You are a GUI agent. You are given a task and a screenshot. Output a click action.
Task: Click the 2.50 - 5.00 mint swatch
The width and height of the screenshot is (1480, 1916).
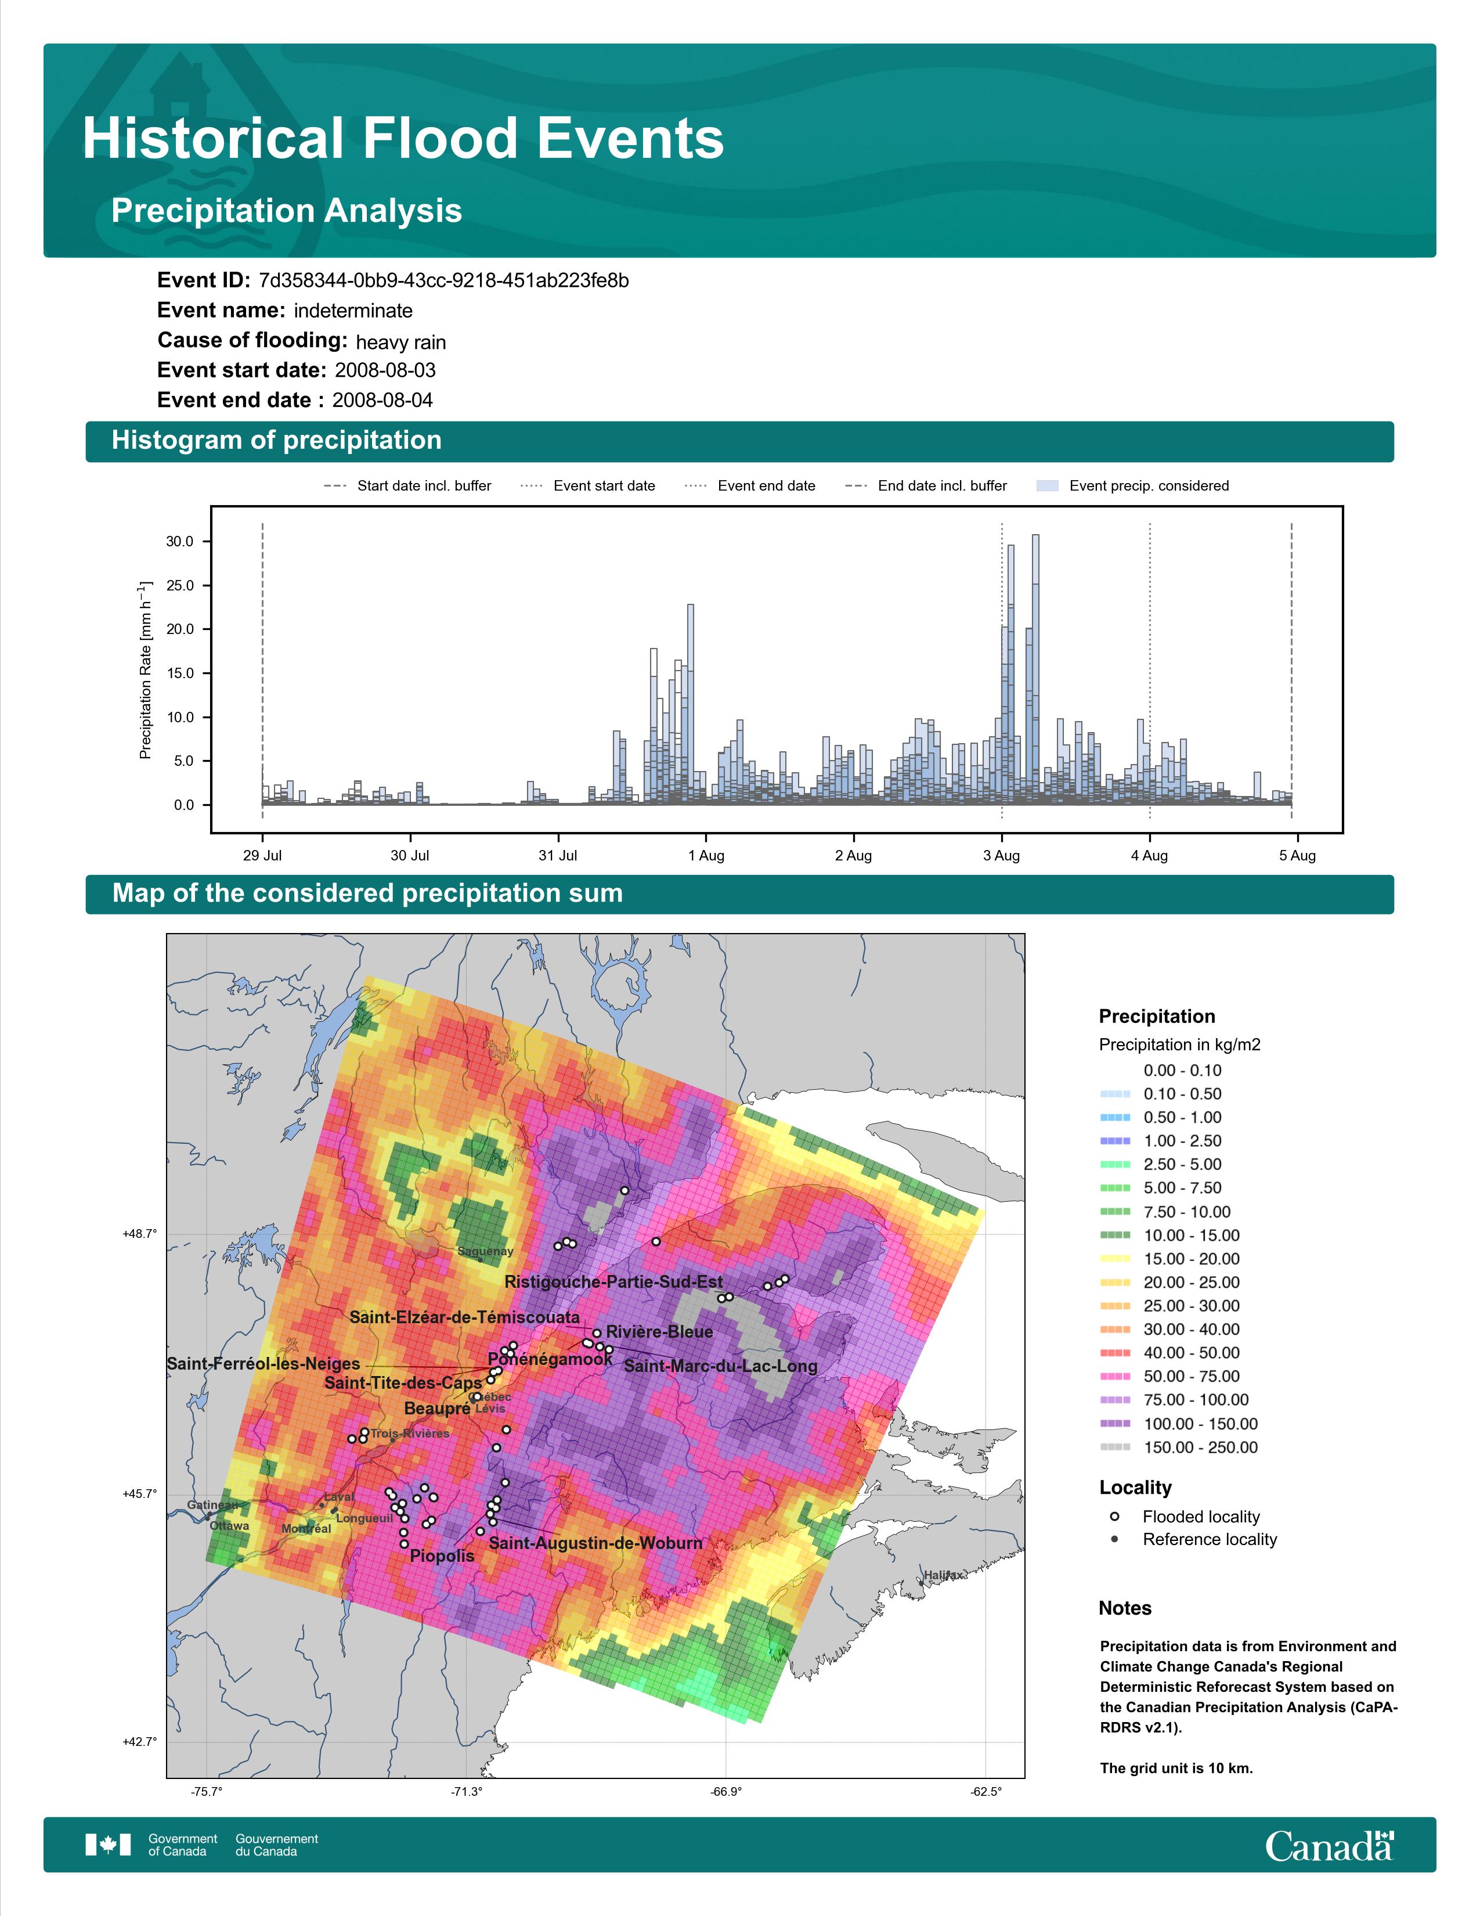pyautogui.click(x=1114, y=1164)
